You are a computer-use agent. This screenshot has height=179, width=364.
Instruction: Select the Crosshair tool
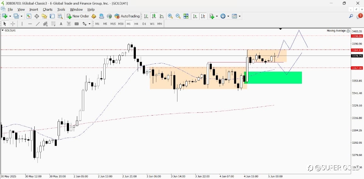13,24
